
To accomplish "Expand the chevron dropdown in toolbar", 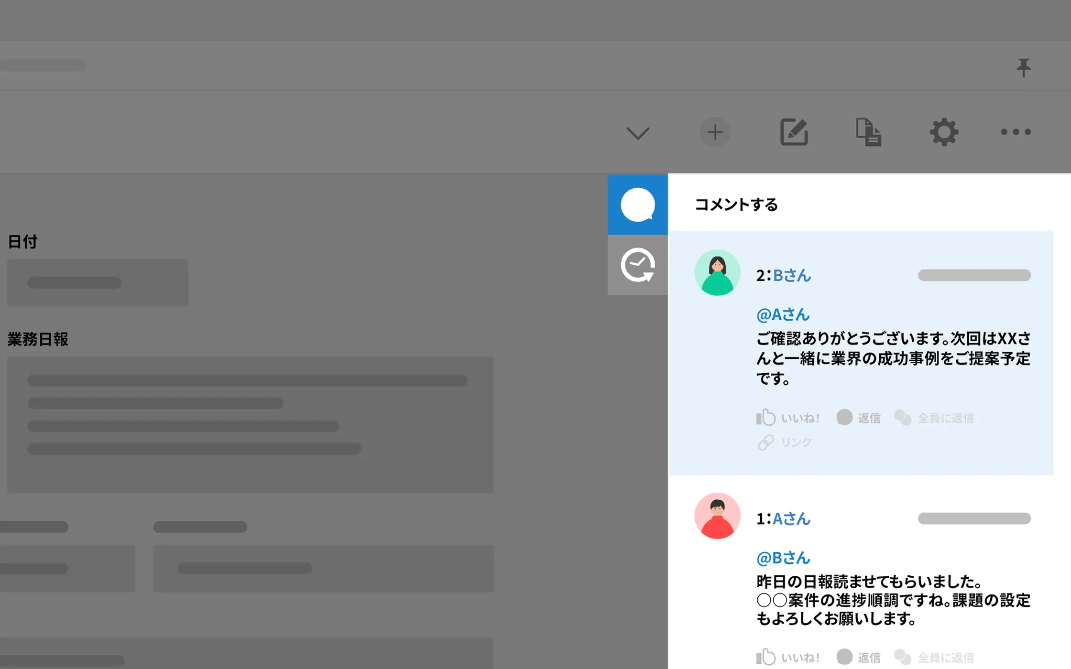I will [x=638, y=132].
